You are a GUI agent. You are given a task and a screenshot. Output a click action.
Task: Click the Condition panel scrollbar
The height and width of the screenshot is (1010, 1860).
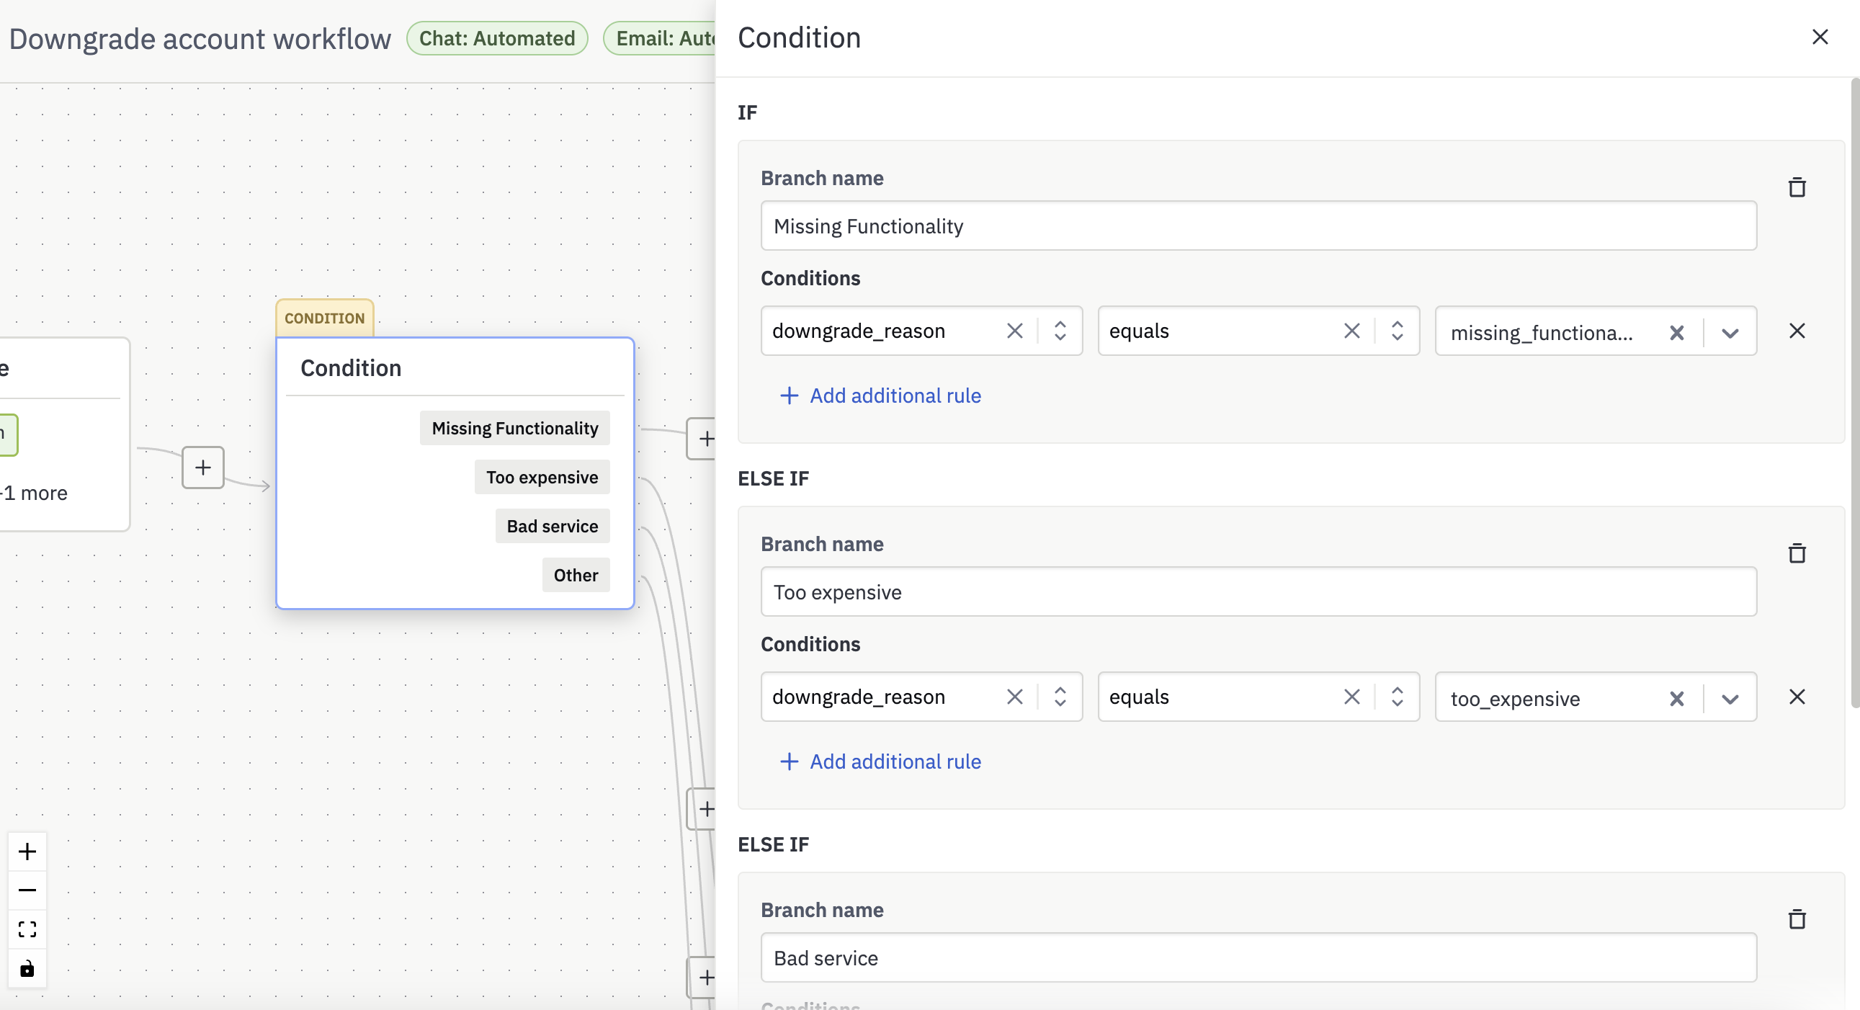click(1854, 393)
